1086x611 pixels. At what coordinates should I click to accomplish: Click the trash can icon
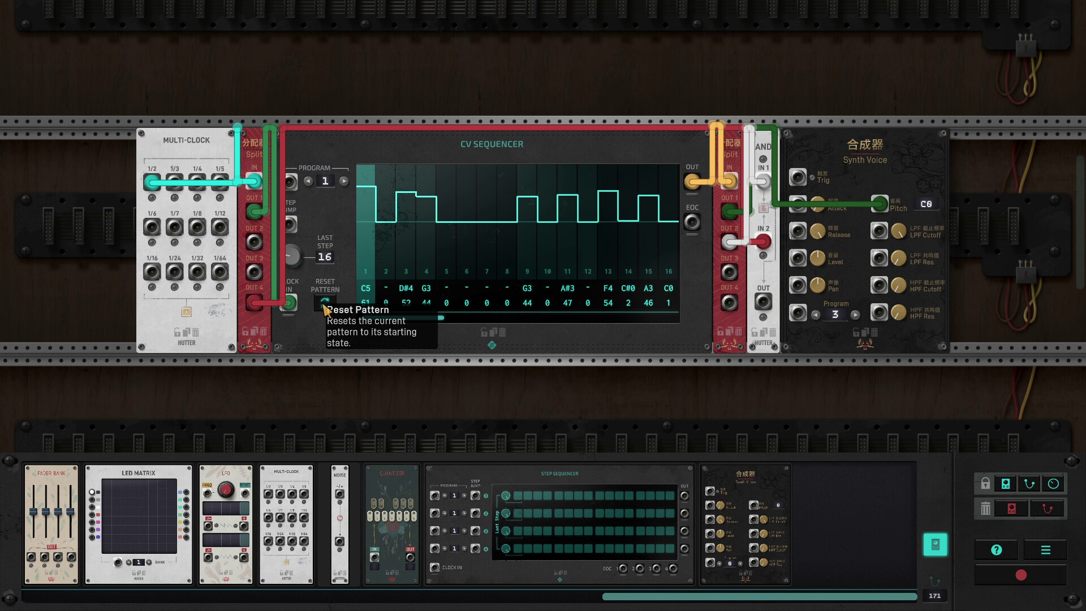tap(985, 508)
